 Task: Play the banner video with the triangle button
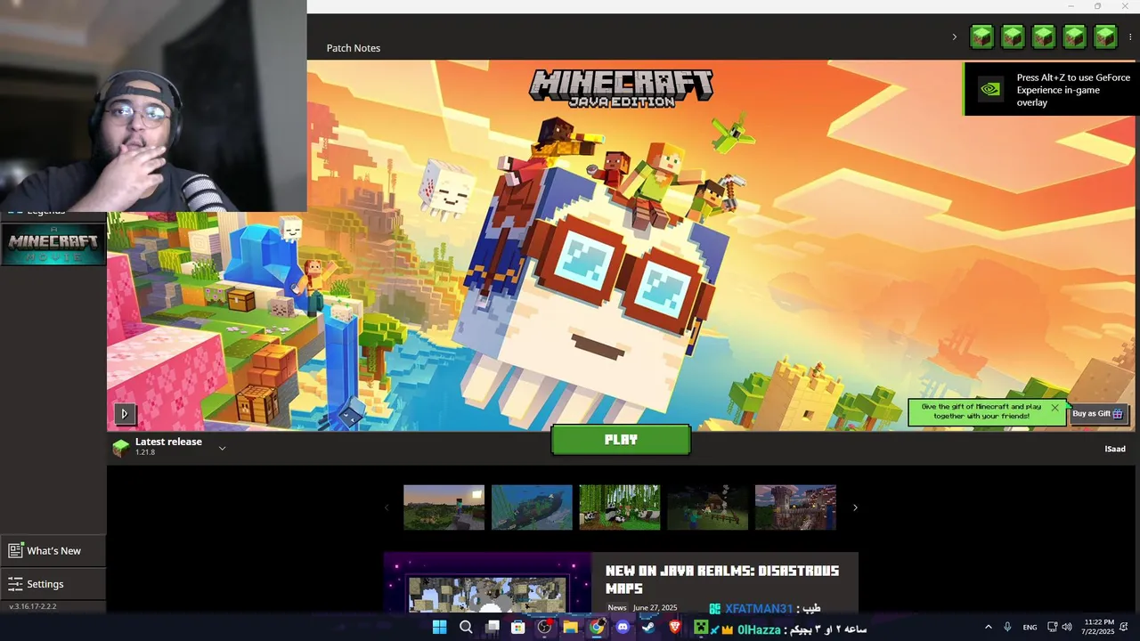coord(125,413)
